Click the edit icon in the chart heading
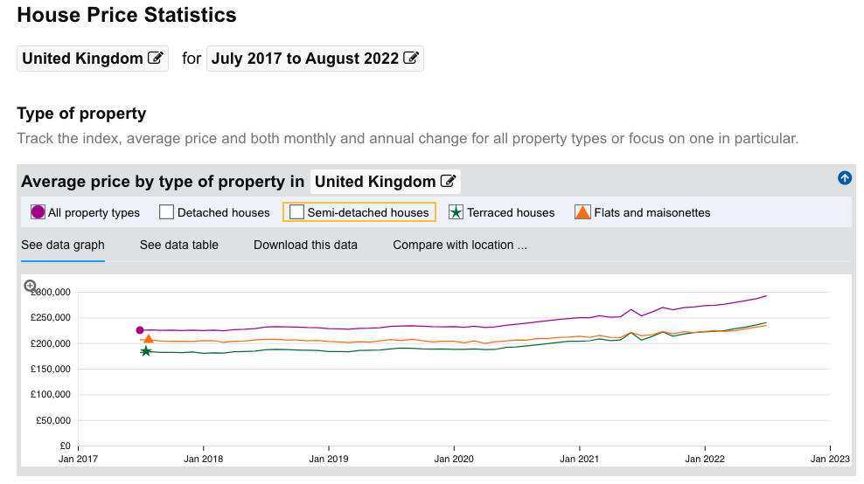This screenshot has width=864, height=484. tap(448, 182)
